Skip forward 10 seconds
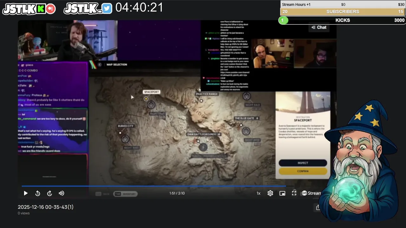The image size is (406, 228). pos(49,193)
